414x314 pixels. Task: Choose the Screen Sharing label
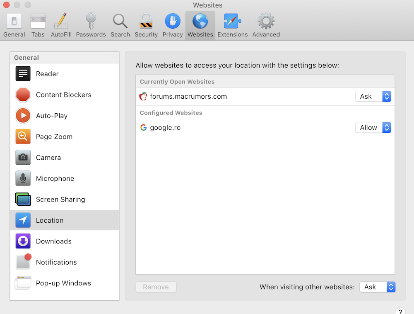[60, 199]
